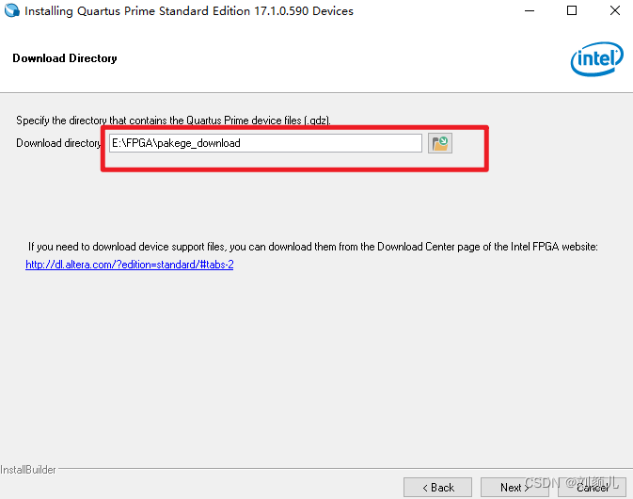Screen dimensions: 633x499
Task: Go to the next installer step
Action: (x=514, y=488)
